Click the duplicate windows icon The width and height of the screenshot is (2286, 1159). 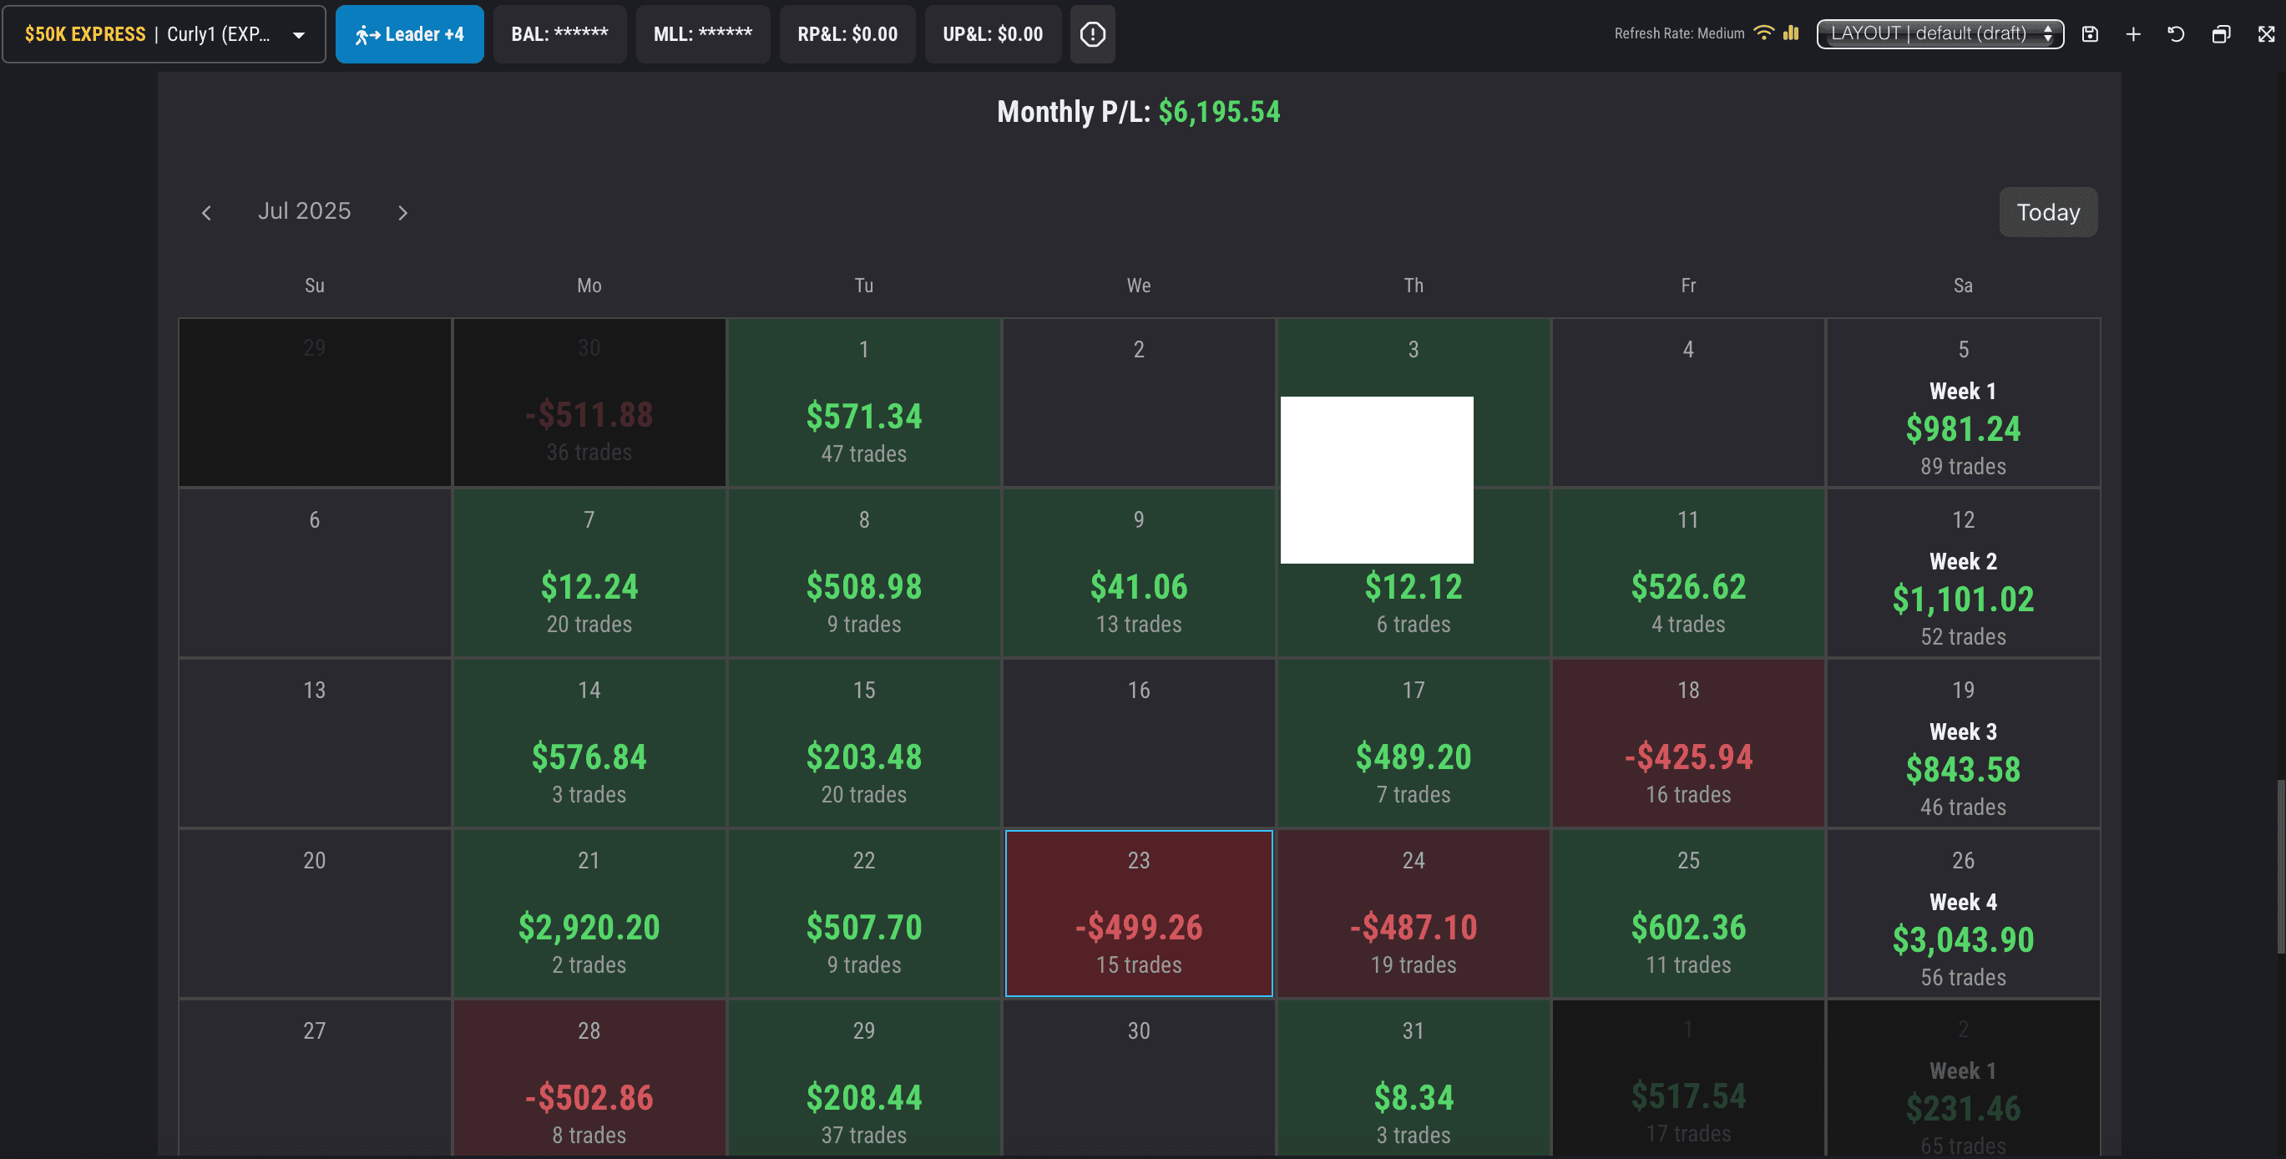point(2220,33)
